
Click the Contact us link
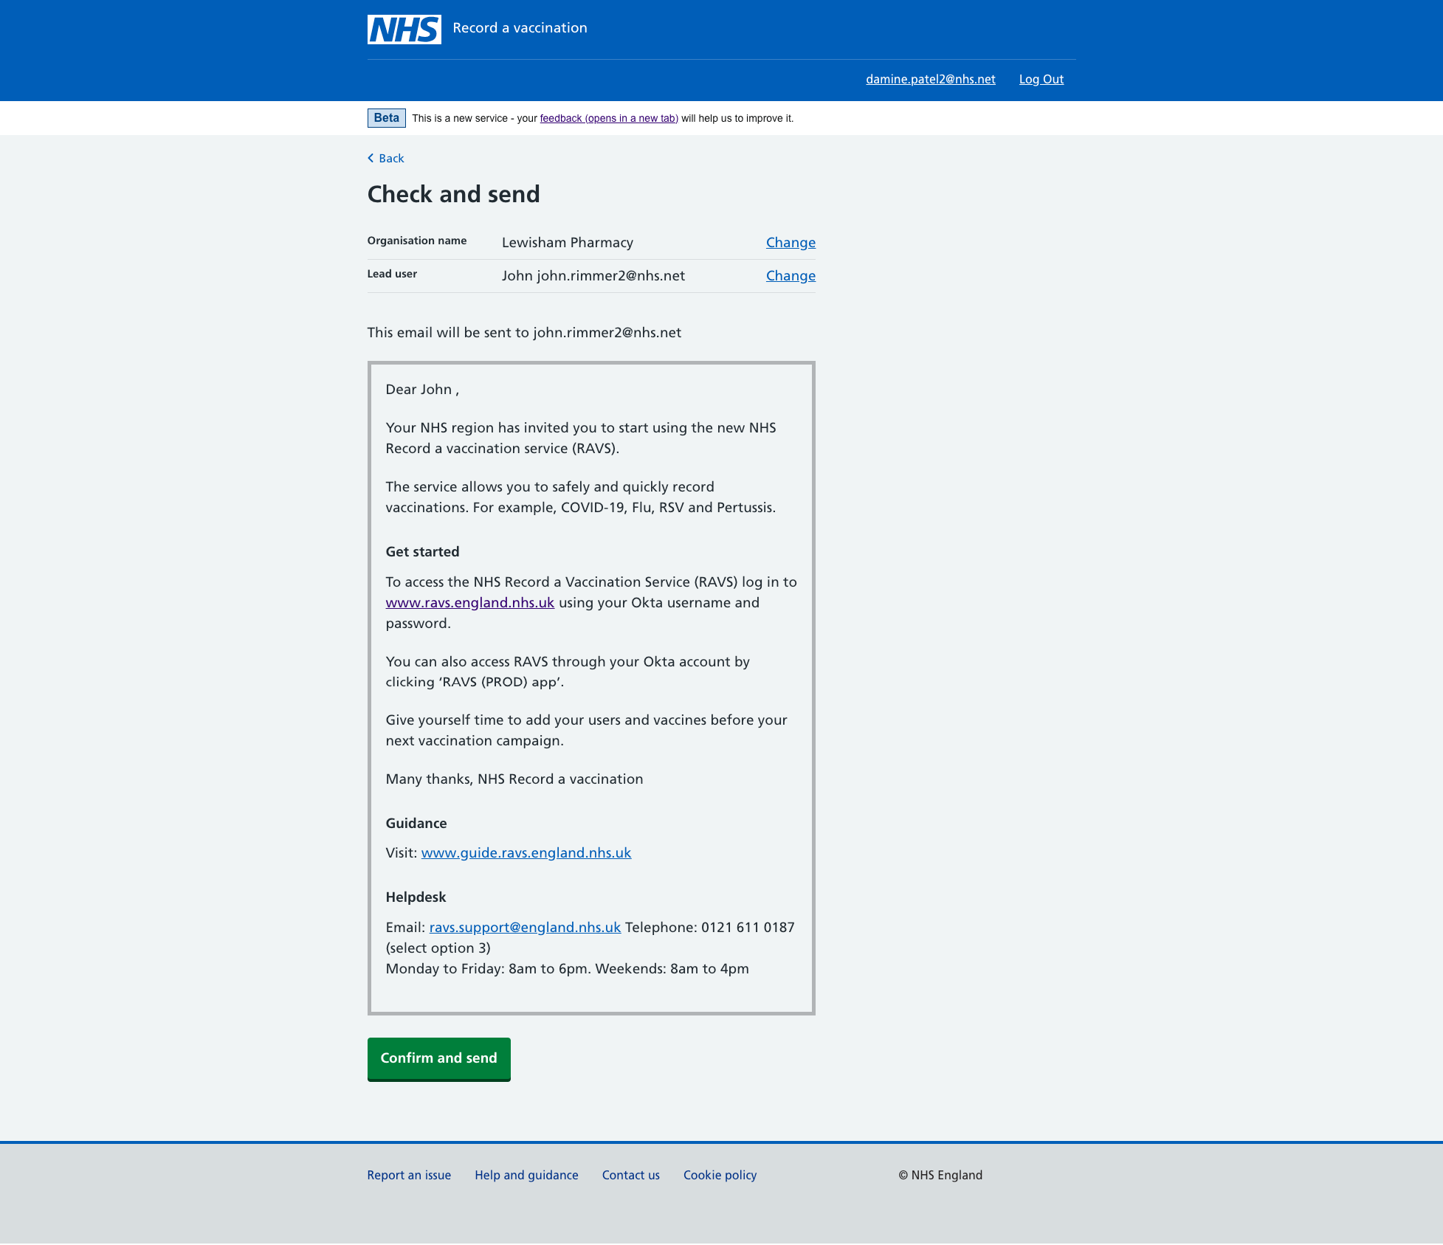click(630, 1174)
